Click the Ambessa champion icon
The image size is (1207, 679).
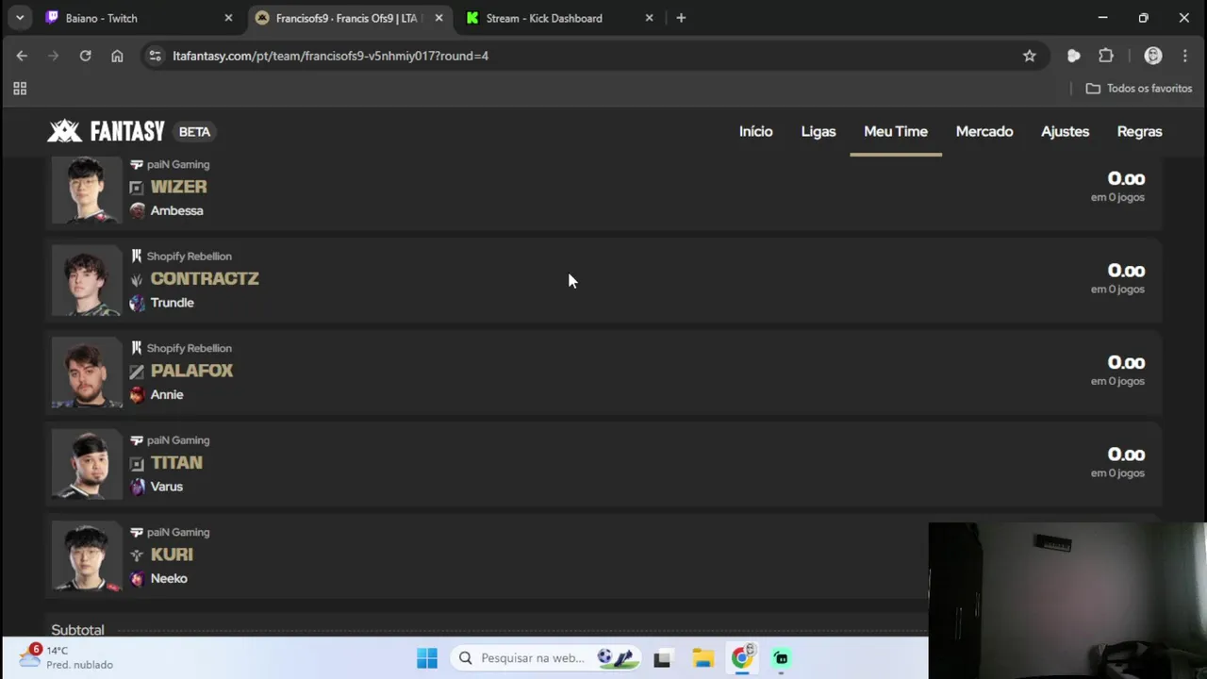(x=138, y=210)
